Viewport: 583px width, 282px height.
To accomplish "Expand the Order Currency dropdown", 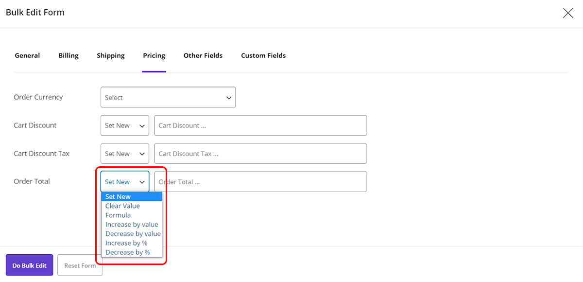I will (x=168, y=97).
